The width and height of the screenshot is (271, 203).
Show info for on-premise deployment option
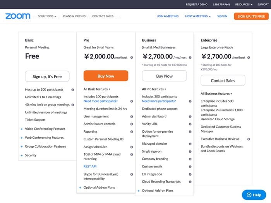coord(190,132)
